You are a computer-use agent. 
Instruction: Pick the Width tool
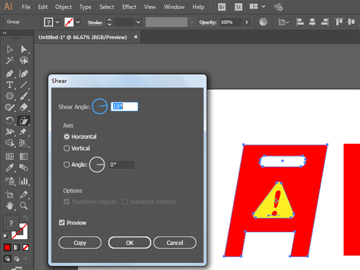(x=9, y=132)
